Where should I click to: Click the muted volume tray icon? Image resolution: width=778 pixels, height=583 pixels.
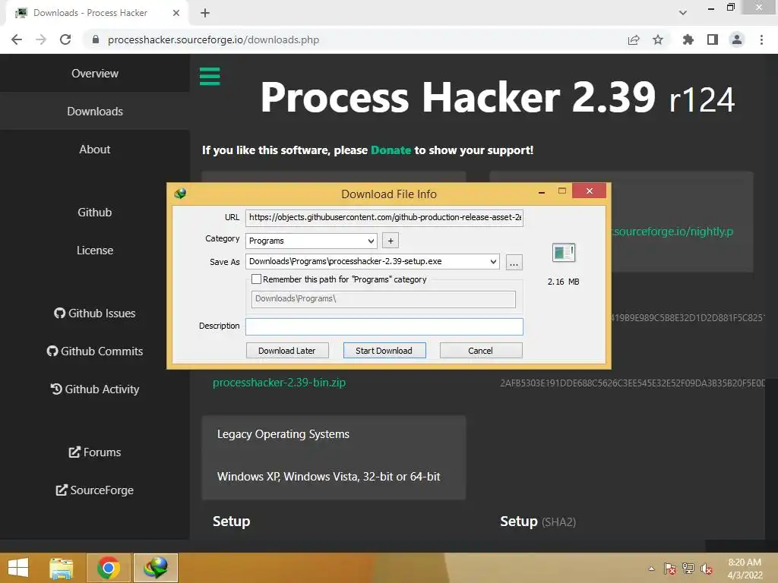(707, 569)
